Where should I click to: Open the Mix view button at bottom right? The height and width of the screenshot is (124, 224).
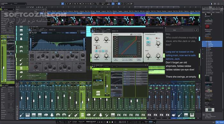point(217,122)
